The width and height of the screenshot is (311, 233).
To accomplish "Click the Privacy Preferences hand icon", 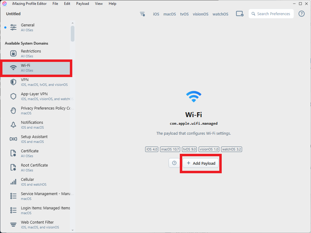I will click(13, 110).
